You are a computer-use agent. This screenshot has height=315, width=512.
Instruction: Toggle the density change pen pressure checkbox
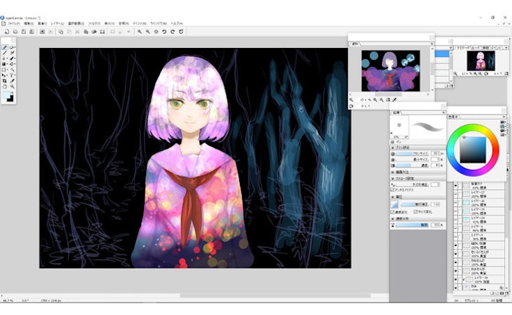(393, 211)
